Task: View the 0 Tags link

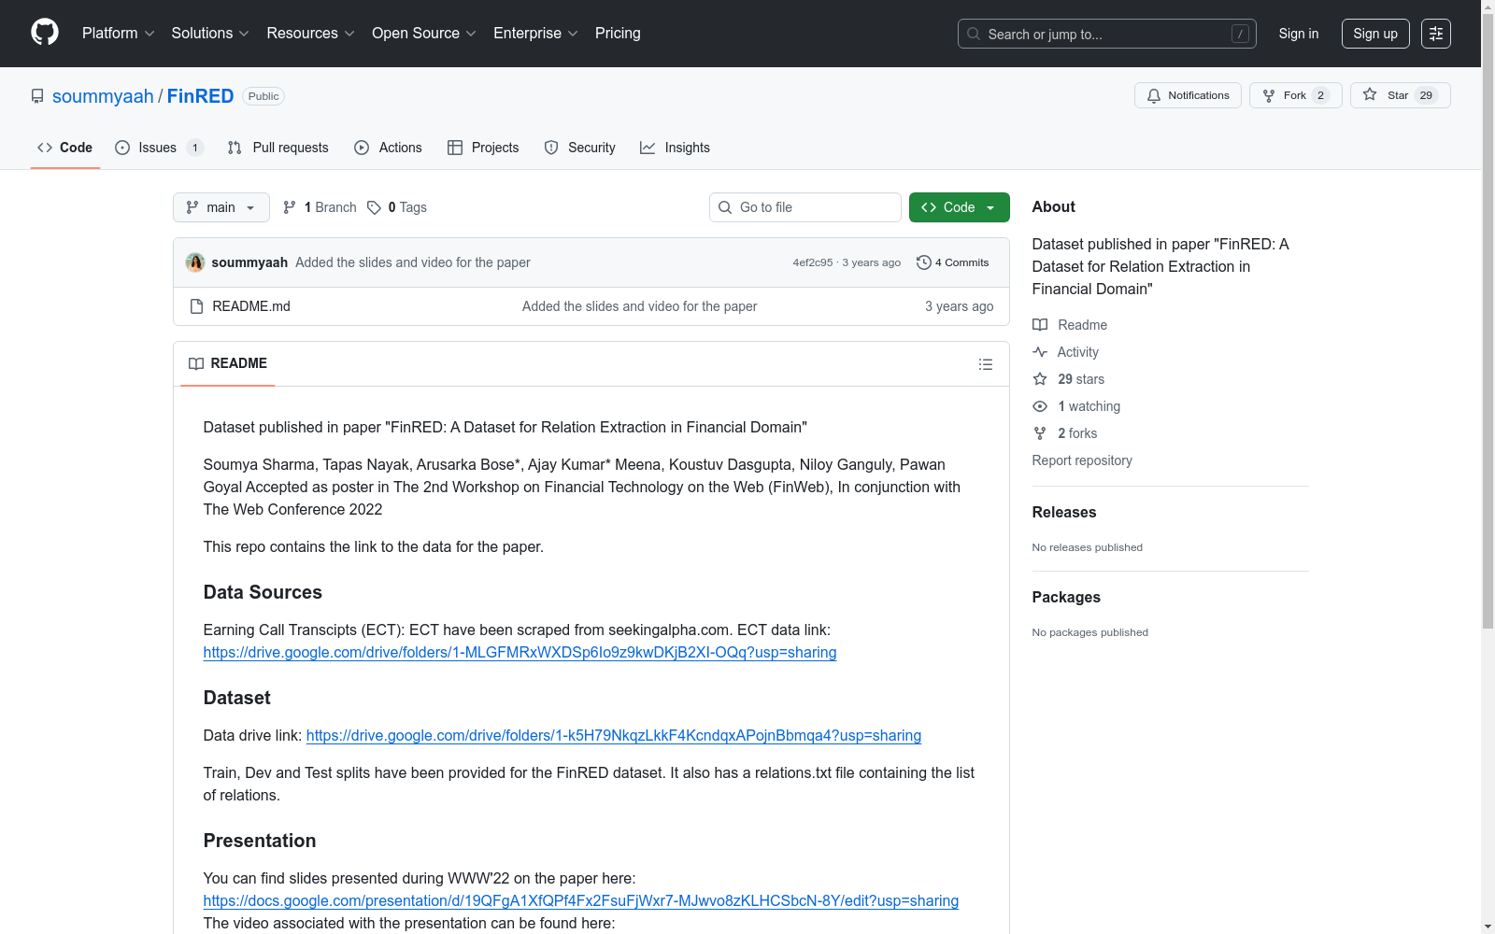Action: (x=397, y=207)
